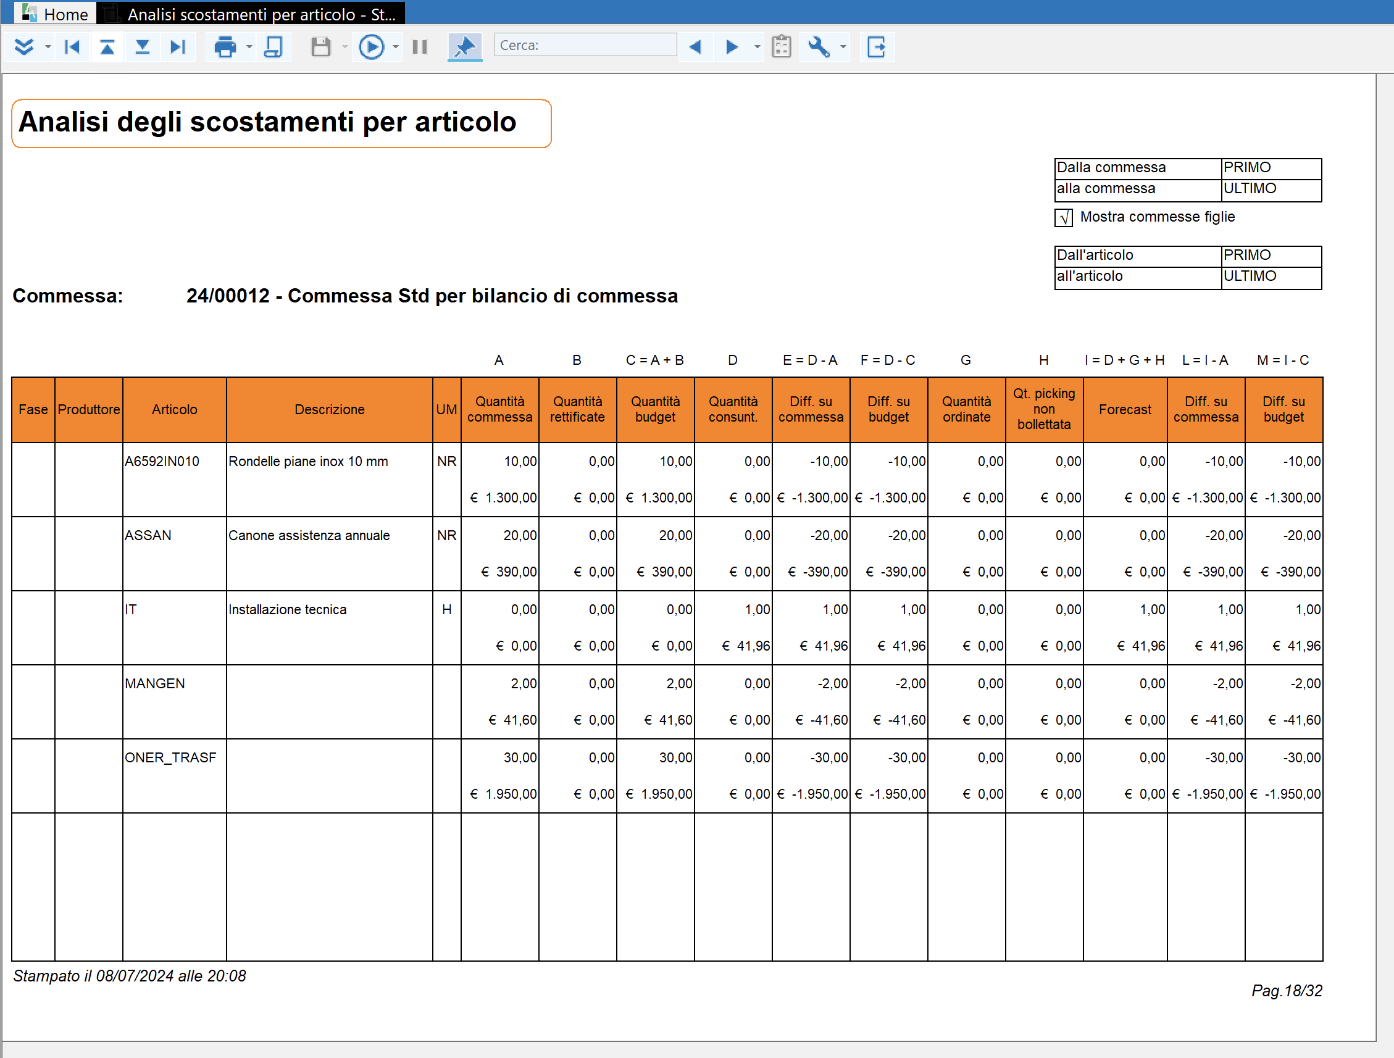The height and width of the screenshot is (1058, 1394).
Task: Click the commessa name 24/00012 heading
Action: coord(432,296)
